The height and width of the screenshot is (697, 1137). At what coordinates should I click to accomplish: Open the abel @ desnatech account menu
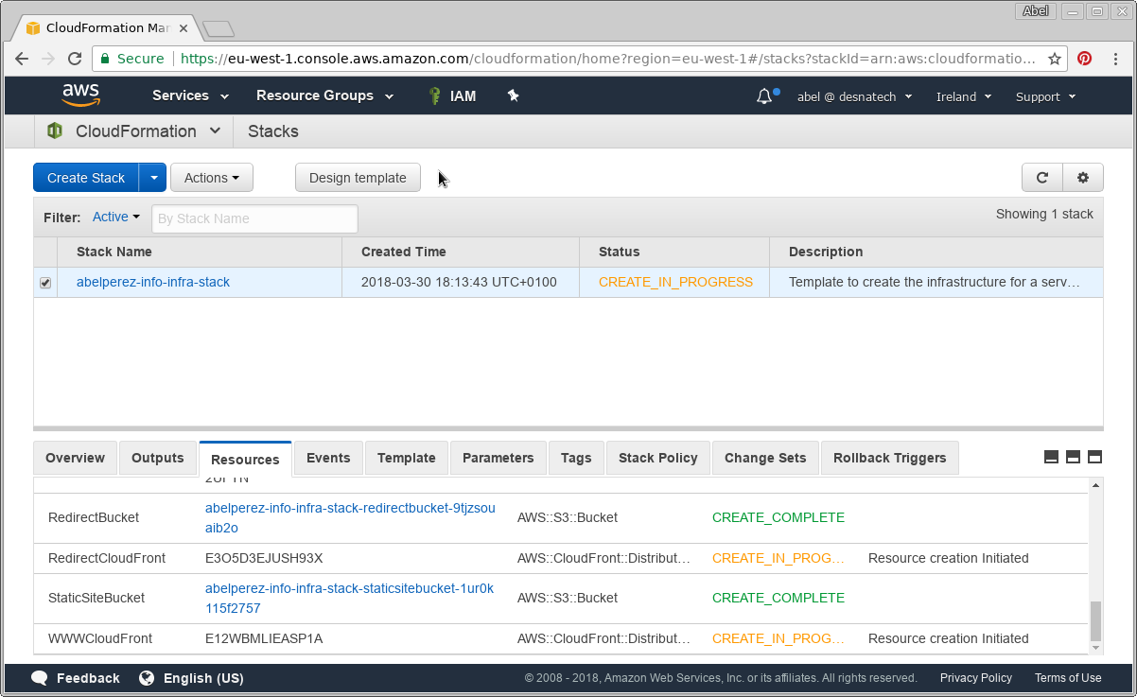click(x=855, y=96)
